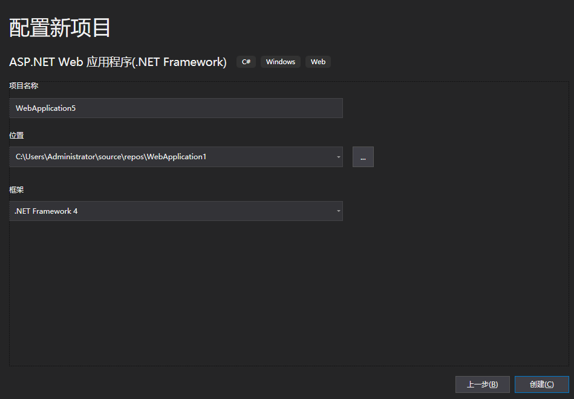Image resolution: width=574 pixels, height=399 pixels.
Task: Click the 项目名称 label
Action: coord(24,86)
